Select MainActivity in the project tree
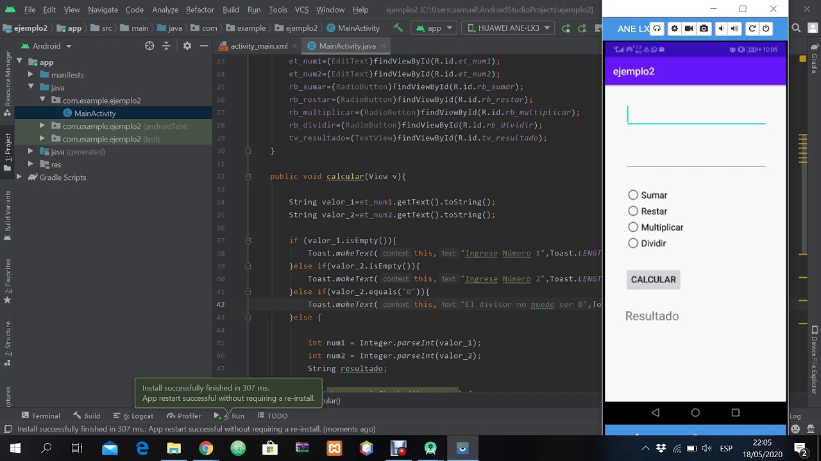Viewport: 821px width, 461px height. (x=95, y=113)
